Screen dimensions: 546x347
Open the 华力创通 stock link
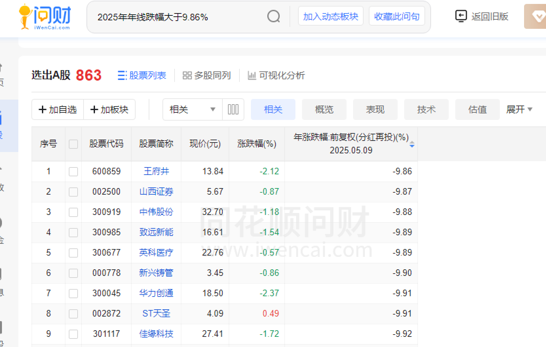pyautogui.click(x=157, y=293)
